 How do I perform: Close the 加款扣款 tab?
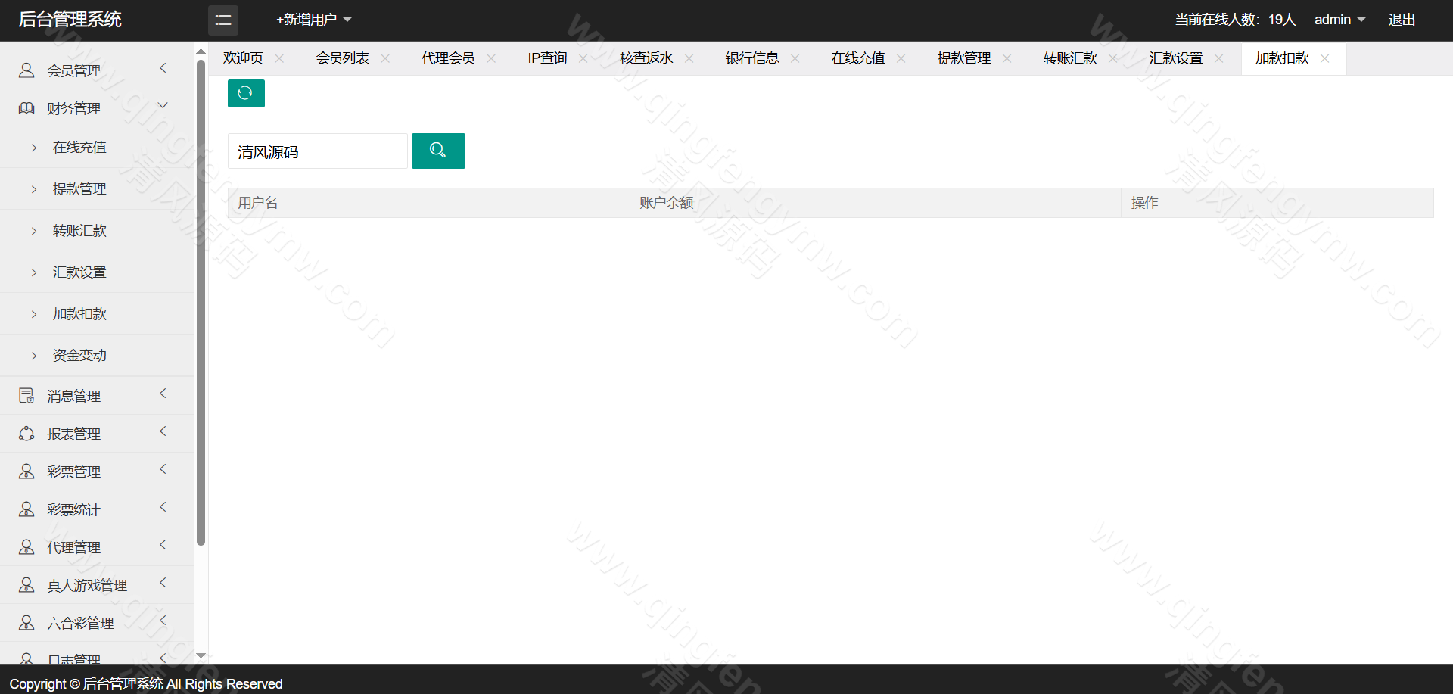[x=1324, y=58]
